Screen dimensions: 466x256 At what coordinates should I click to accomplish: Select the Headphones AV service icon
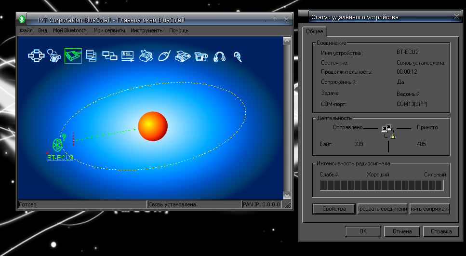coord(220,56)
